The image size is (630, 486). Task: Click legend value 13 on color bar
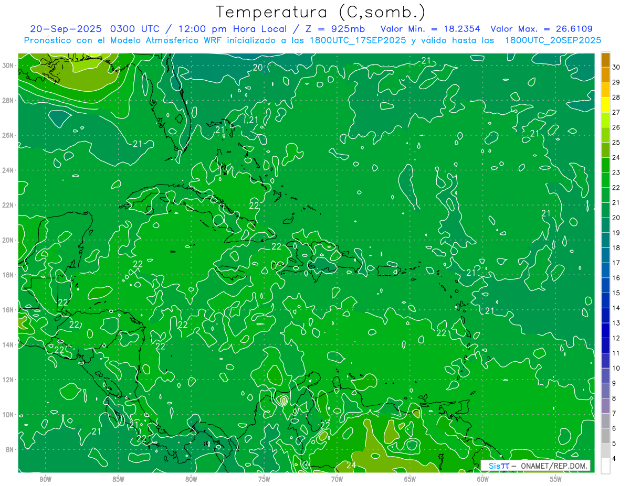(616, 323)
